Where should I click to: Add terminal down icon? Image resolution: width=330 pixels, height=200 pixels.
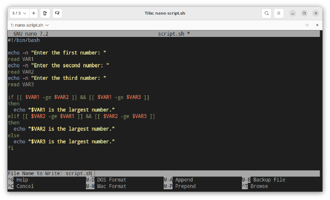[x=57, y=13]
